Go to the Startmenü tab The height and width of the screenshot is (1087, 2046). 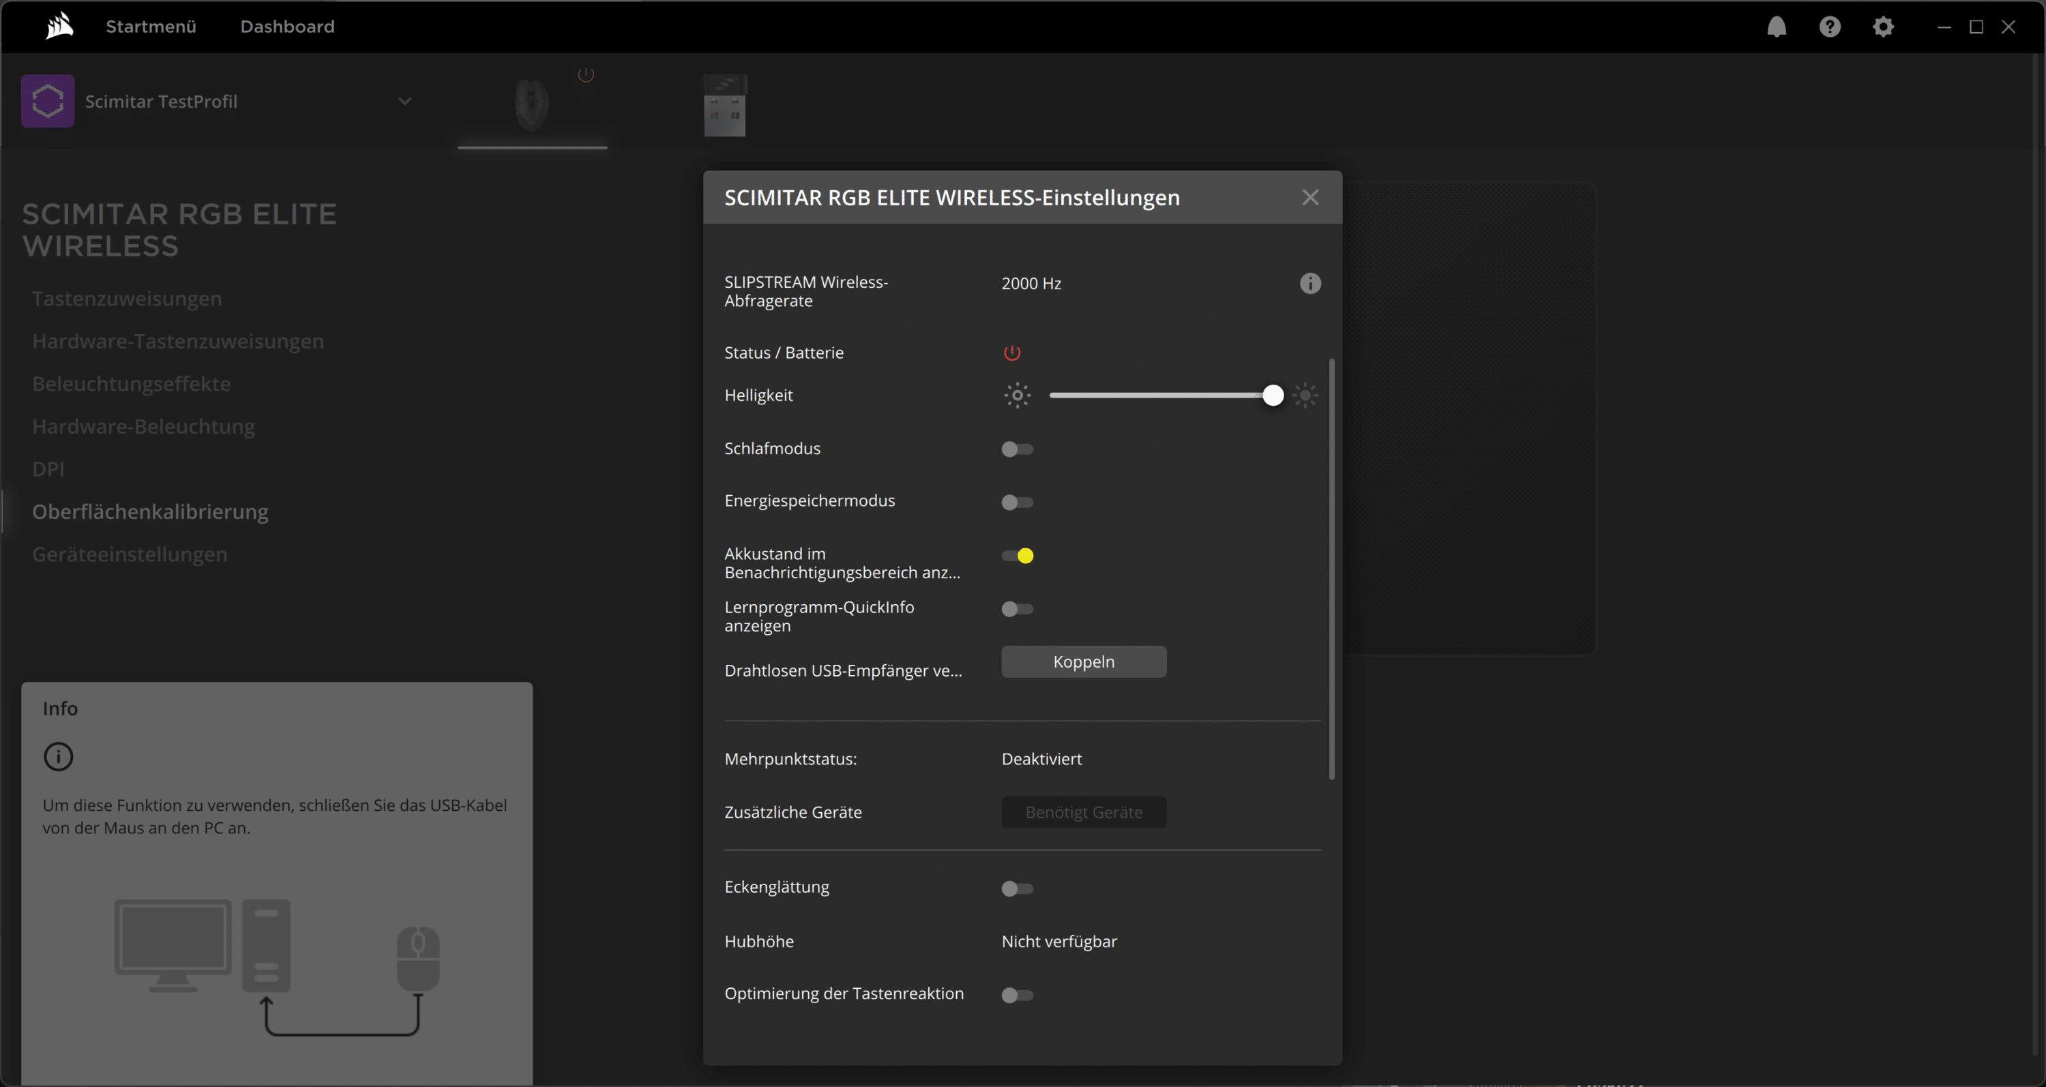click(x=151, y=26)
